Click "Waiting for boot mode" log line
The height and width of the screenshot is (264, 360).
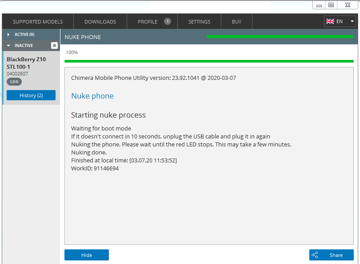(101, 128)
